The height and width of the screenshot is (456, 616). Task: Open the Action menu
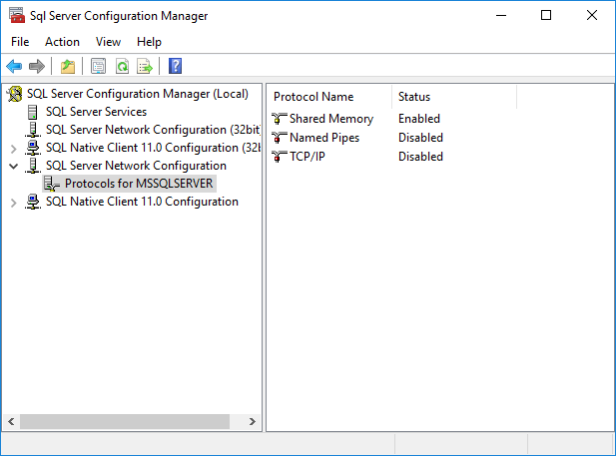62,42
